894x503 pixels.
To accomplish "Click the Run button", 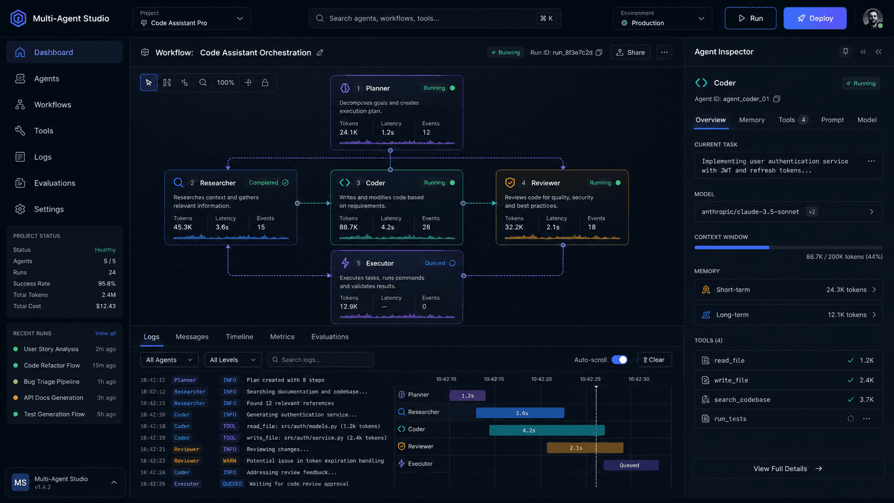I will click(x=750, y=18).
